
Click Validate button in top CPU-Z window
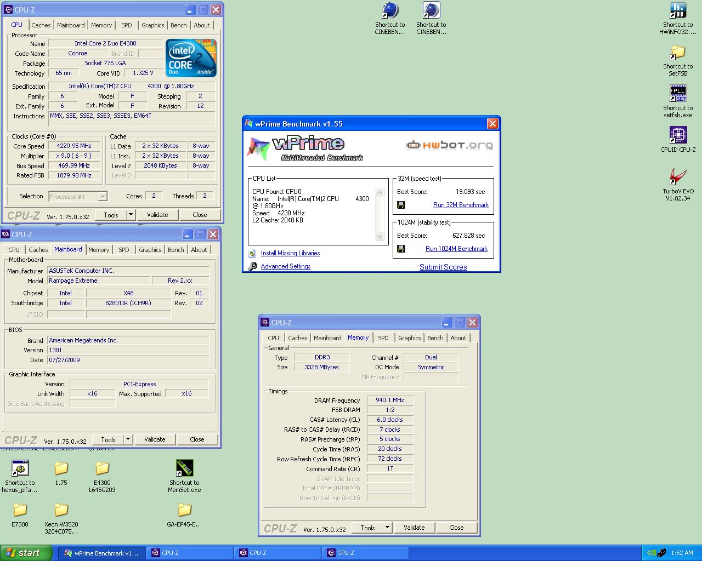[x=157, y=215]
